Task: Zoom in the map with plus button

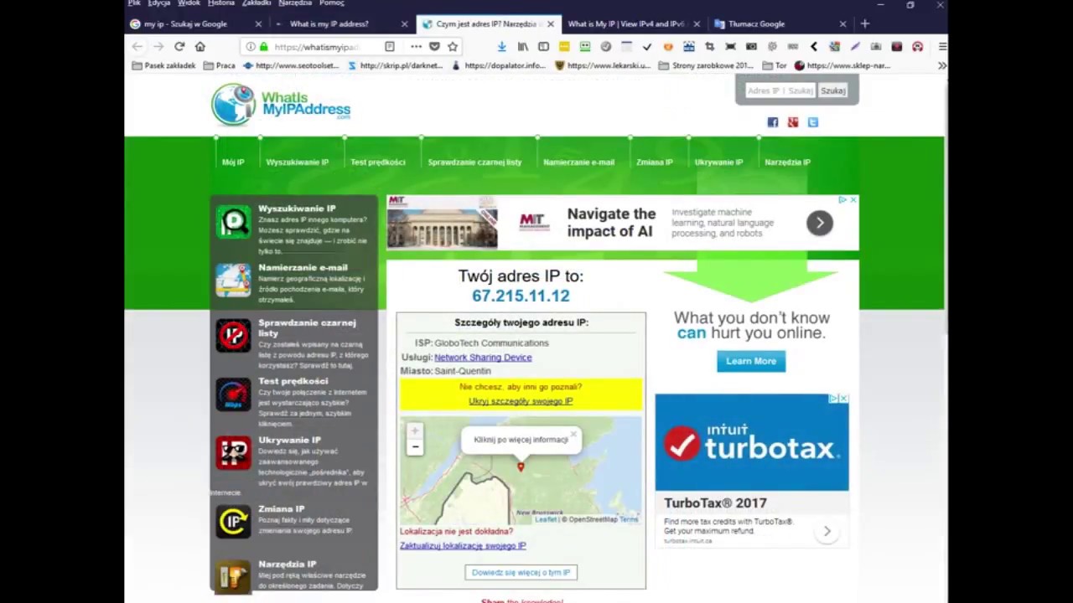Action: pos(415,431)
